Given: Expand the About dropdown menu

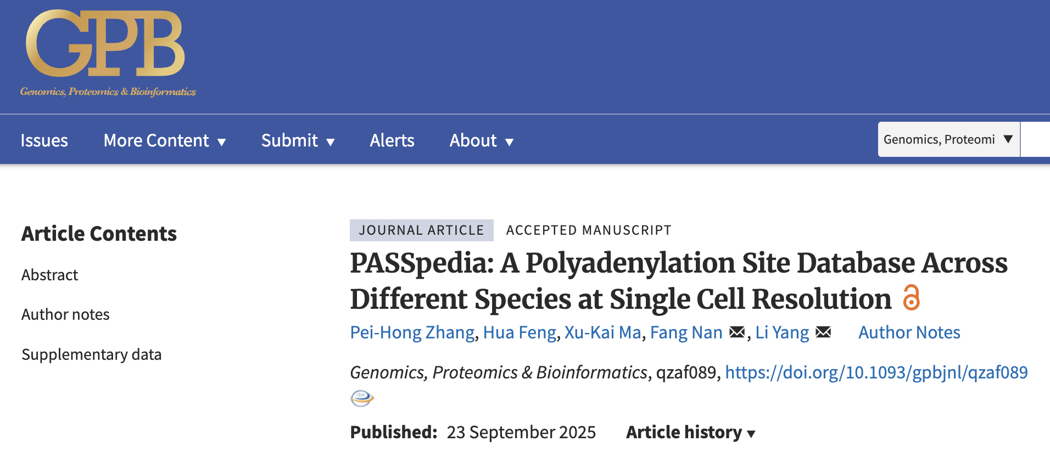Looking at the screenshot, I should click(x=482, y=140).
